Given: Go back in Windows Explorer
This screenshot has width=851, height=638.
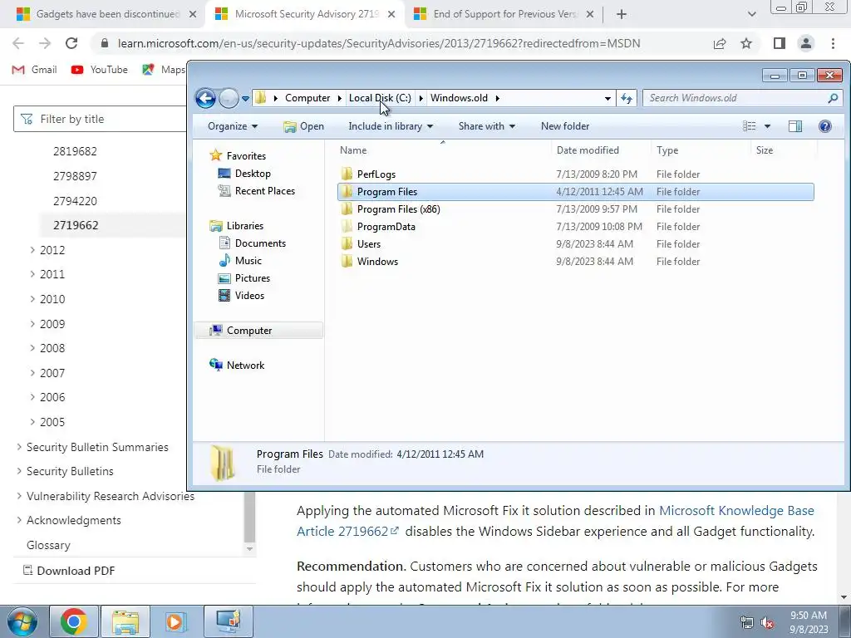Looking at the screenshot, I should pos(206,98).
